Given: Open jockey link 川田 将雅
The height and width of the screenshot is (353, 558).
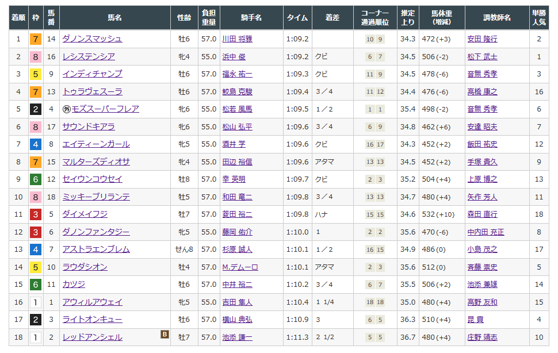Looking at the screenshot, I should coord(238,39).
